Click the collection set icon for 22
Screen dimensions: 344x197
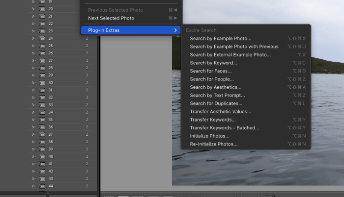42,24
